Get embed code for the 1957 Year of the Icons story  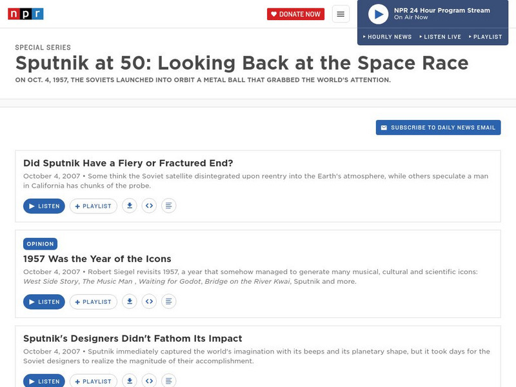click(x=149, y=301)
